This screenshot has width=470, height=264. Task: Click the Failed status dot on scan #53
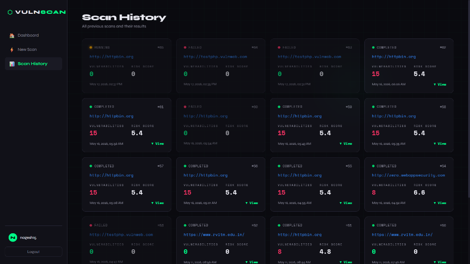[x=91, y=225]
